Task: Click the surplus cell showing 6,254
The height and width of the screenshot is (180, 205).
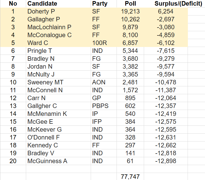Action: 166,12
